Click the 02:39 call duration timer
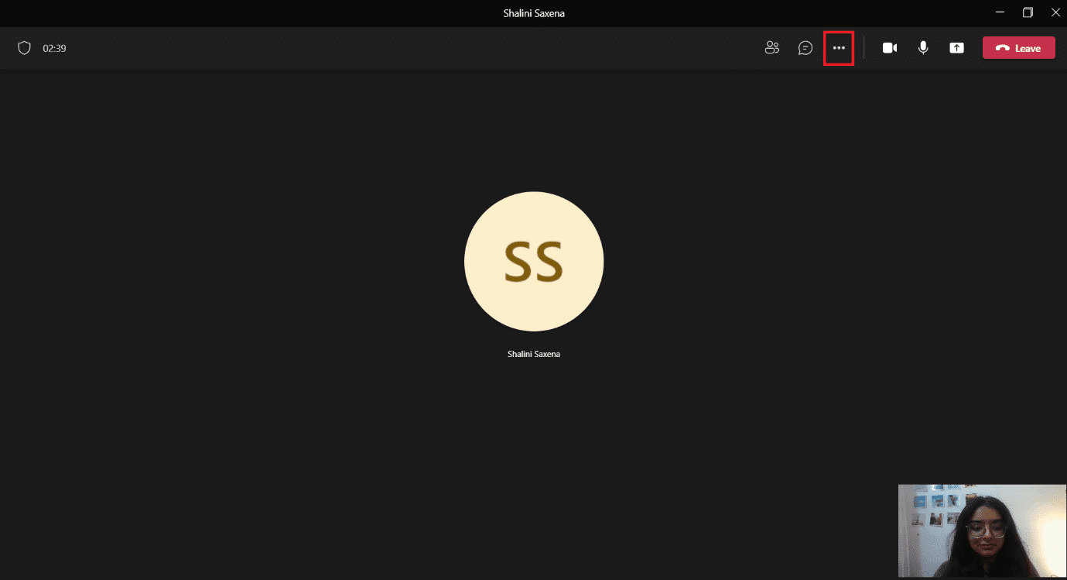The height and width of the screenshot is (580, 1067). coord(54,48)
